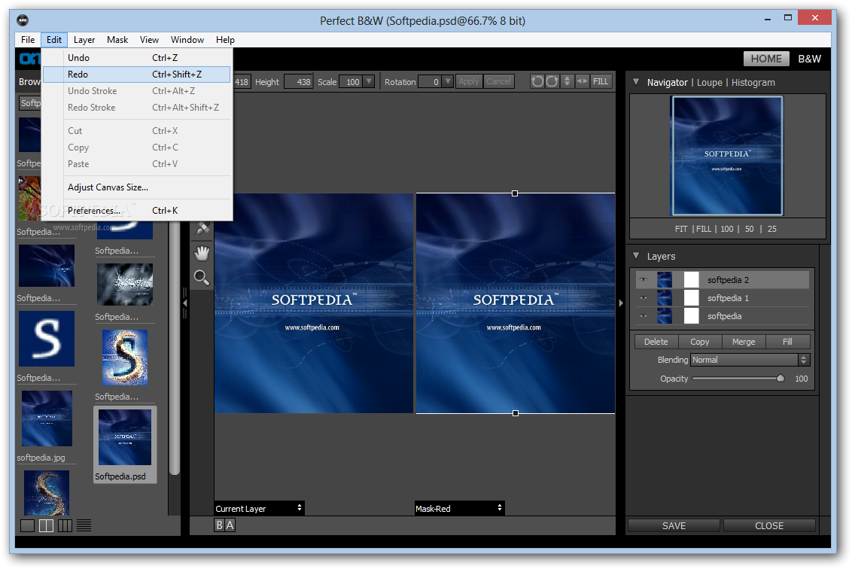Open the Window menu
The width and height of the screenshot is (852, 569).
point(187,40)
